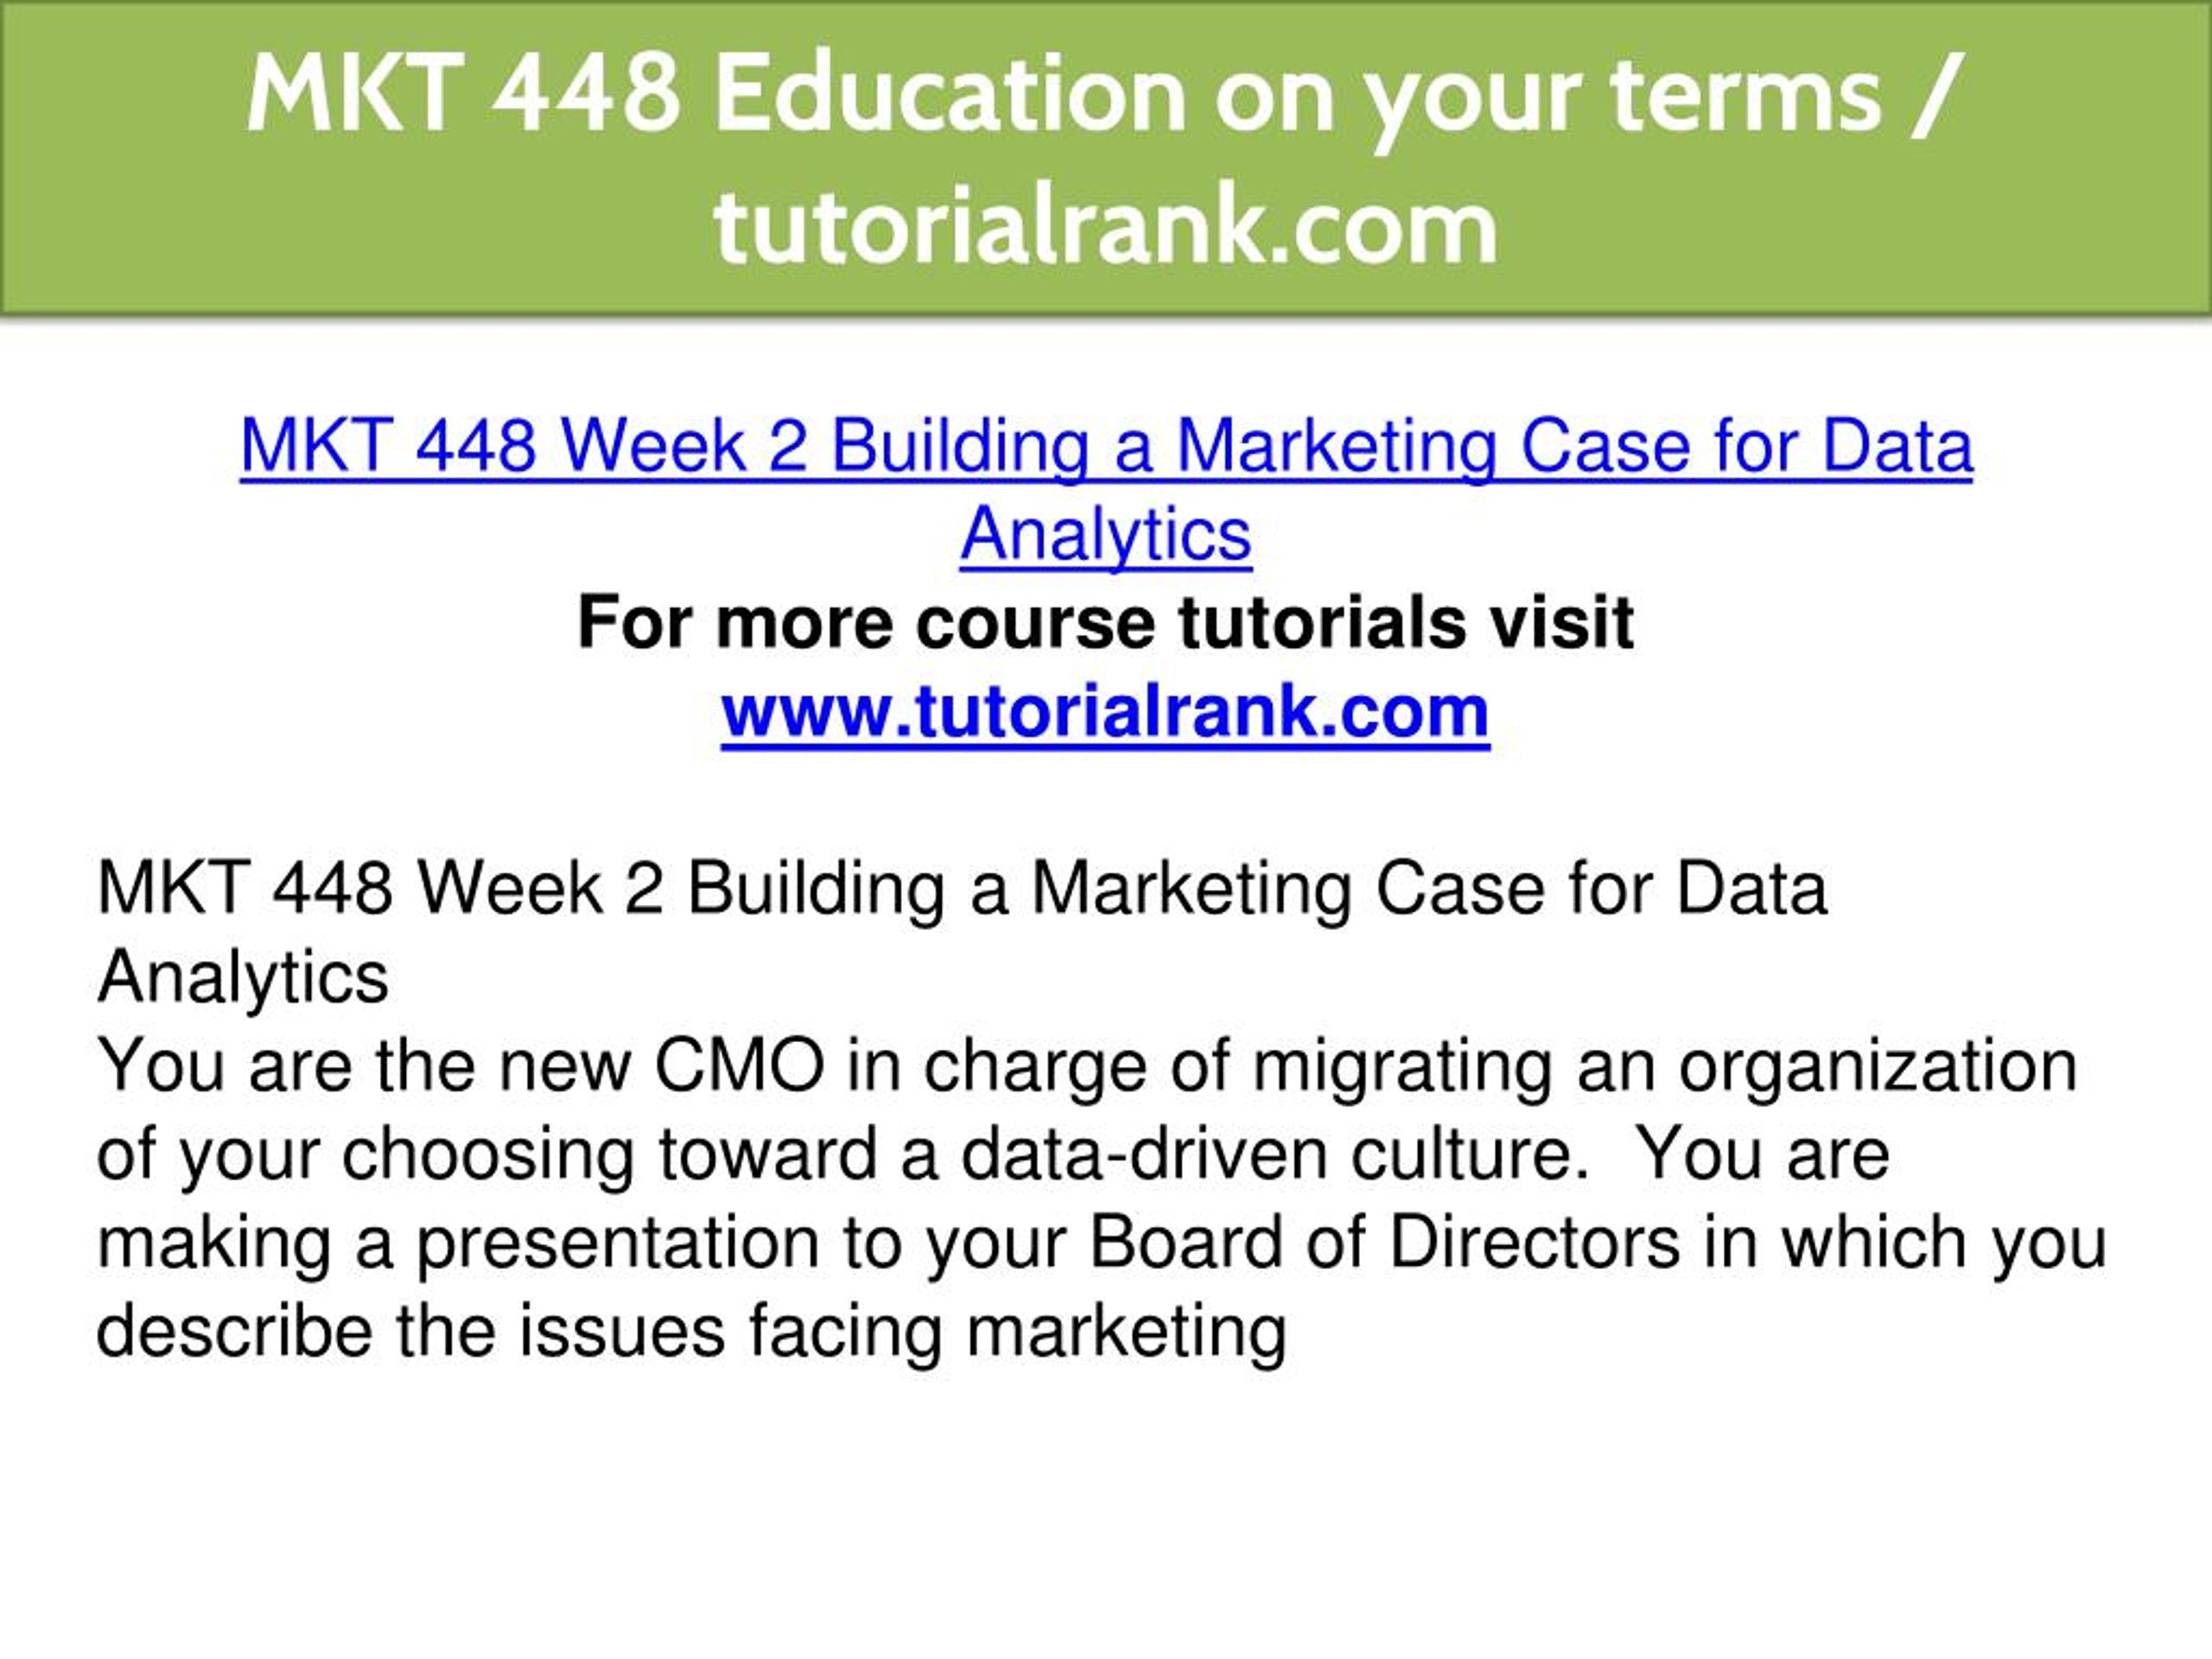This screenshot has width=2212, height=1659.
Task: Select the black "MKT 448 Week 2 Building" body heading
Action: pyautogui.click(x=520, y=889)
